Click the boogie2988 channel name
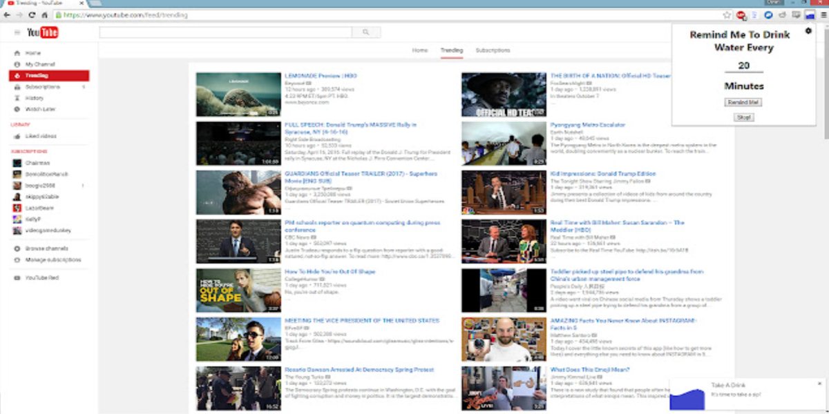The width and height of the screenshot is (829, 414). [40, 186]
